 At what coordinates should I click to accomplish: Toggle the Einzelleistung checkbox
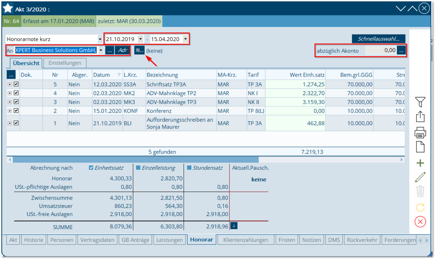pos(138,168)
